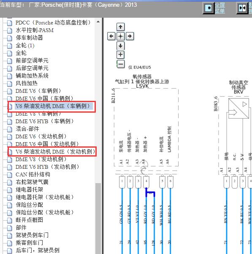Click the tree scrollbar up arrow
The height and width of the screenshot is (254, 252).
click(x=98, y=22)
